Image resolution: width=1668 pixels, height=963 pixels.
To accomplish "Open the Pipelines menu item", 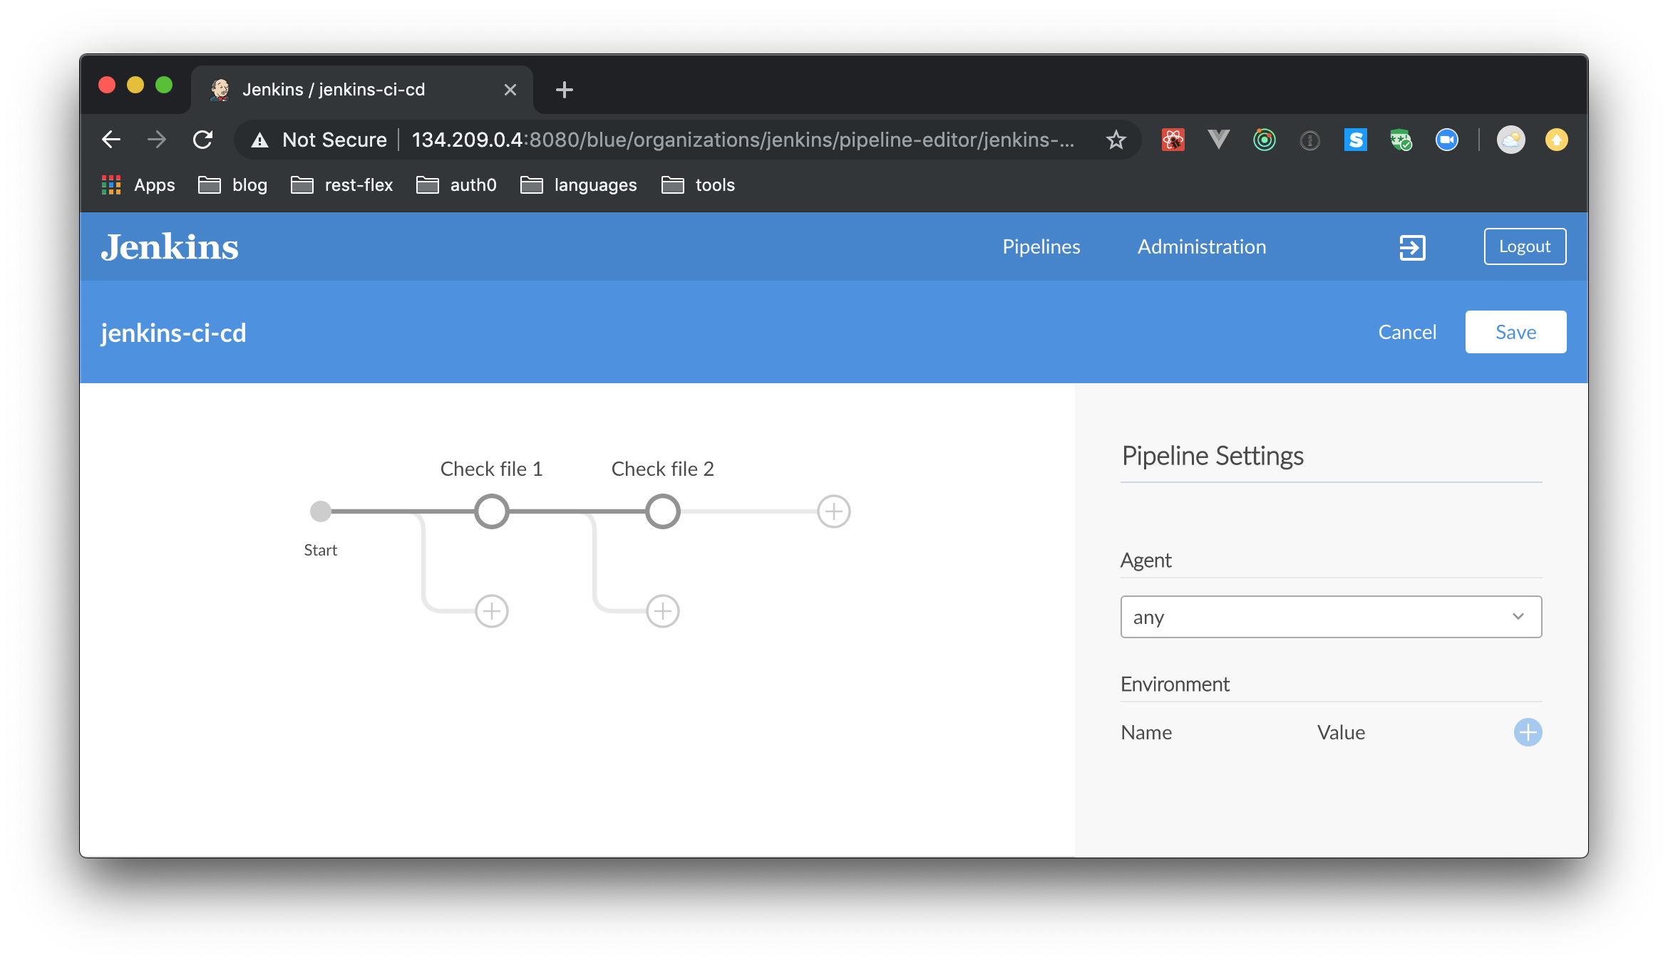I will pos(1041,247).
